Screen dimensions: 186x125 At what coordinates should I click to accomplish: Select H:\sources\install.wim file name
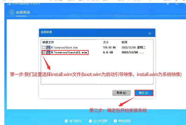[x=69, y=52]
